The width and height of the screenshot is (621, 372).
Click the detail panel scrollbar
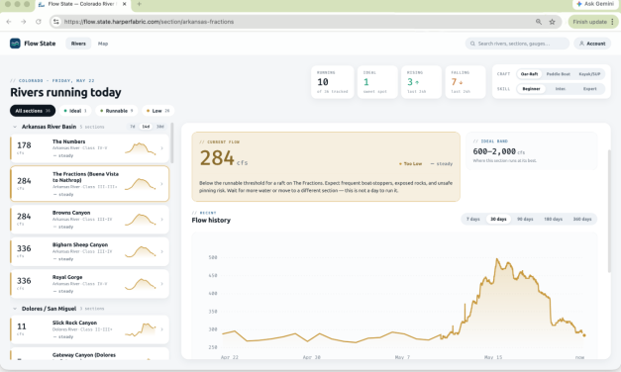coord(609,211)
